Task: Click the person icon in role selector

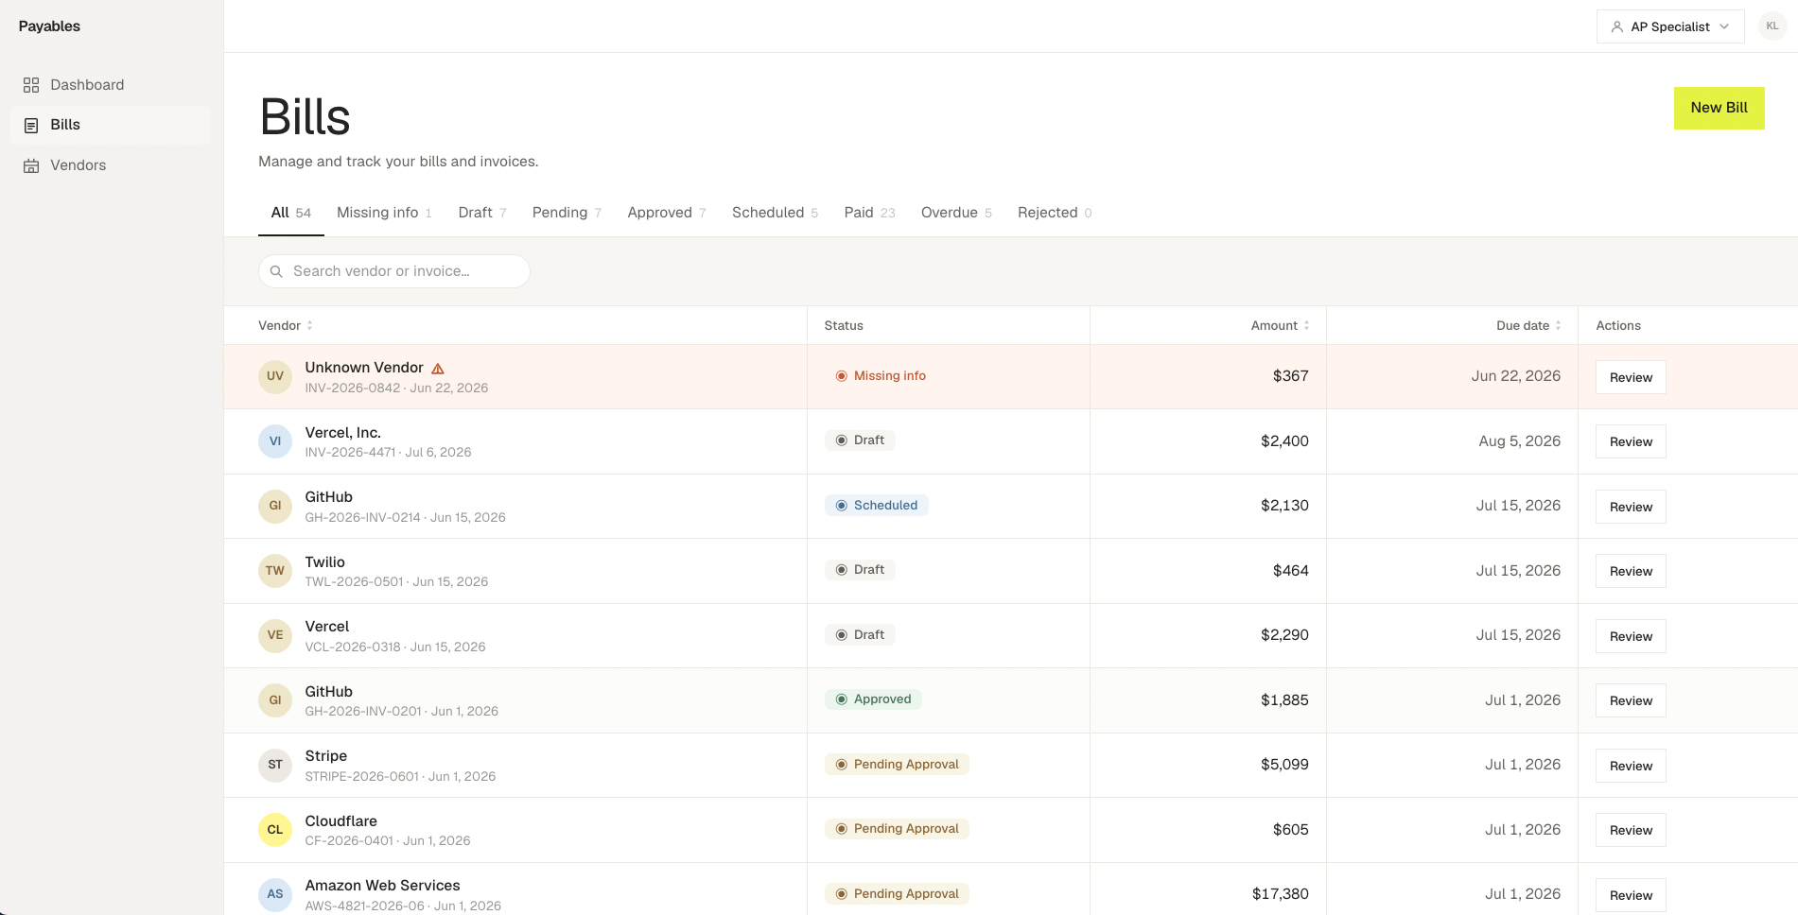Action: 1617,26
